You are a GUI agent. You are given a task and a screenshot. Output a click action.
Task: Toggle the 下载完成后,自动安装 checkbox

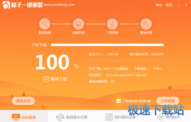pyautogui.click(x=119, y=101)
